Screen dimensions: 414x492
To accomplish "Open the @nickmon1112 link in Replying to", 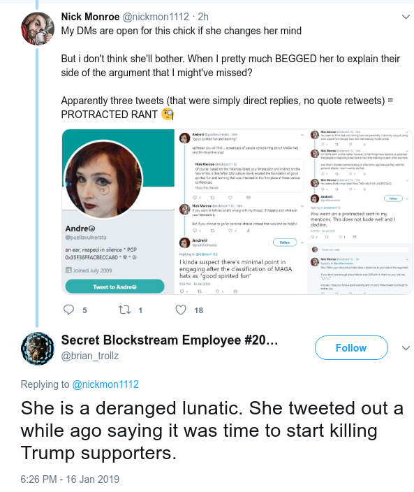I will point(105,384).
